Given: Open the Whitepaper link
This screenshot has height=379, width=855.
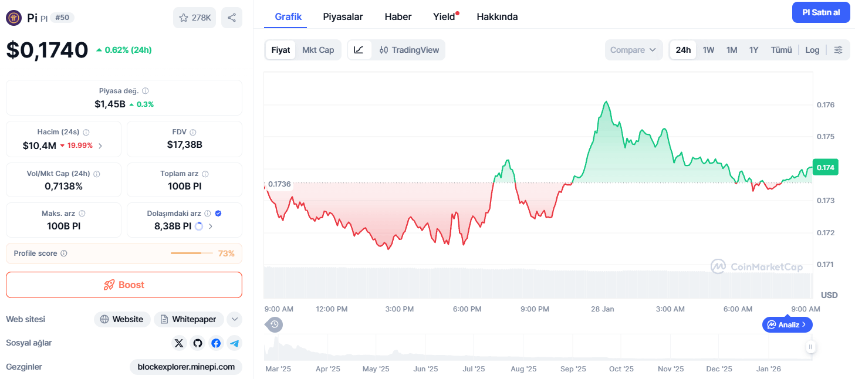Looking at the screenshot, I should (188, 319).
